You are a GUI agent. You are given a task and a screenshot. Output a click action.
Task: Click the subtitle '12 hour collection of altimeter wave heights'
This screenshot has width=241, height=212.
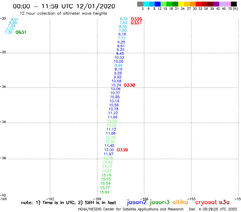pos(63,13)
